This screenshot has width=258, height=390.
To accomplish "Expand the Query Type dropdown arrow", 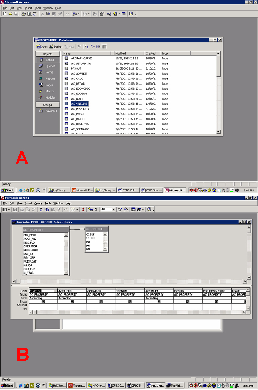I will point(77,209).
